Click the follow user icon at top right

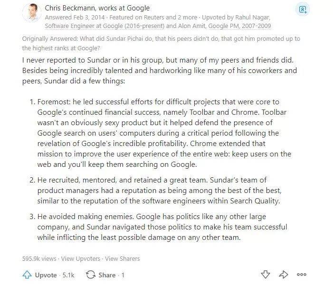click(302, 9)
